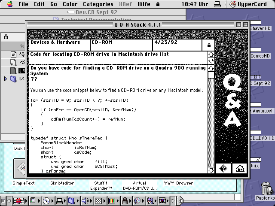
Task: Open Virtual DVD-ROM/CD U... in the launcher window
Action: 140,186
